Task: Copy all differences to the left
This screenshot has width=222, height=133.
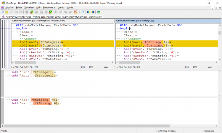Action: tap(93, 12)
